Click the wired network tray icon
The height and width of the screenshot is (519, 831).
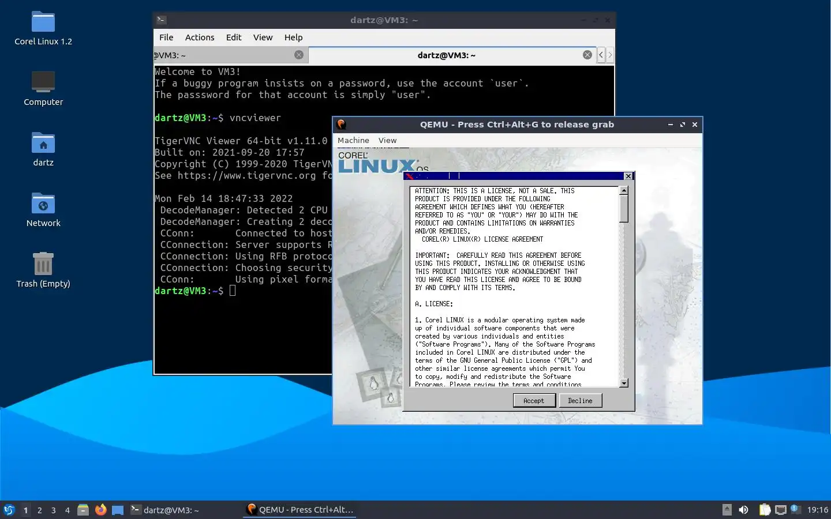click(x=781, y=510)
